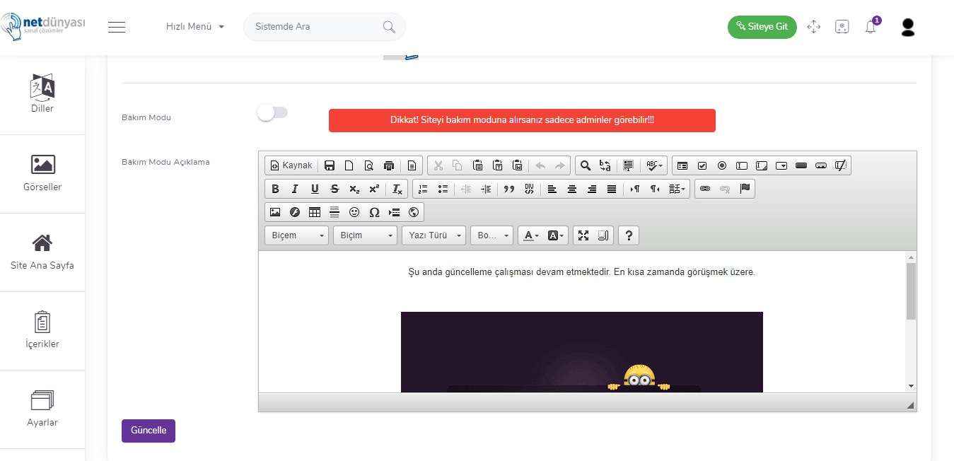Image resolution: width=954 pixels, height=461 pixels.
Task: Click the editor vertical scrollbar thumb
Action: (911, 291)
